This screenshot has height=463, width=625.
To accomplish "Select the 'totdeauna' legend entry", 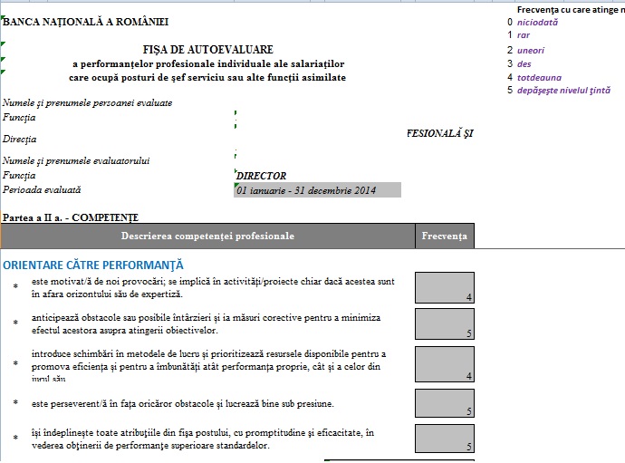I will click(539, 77).
